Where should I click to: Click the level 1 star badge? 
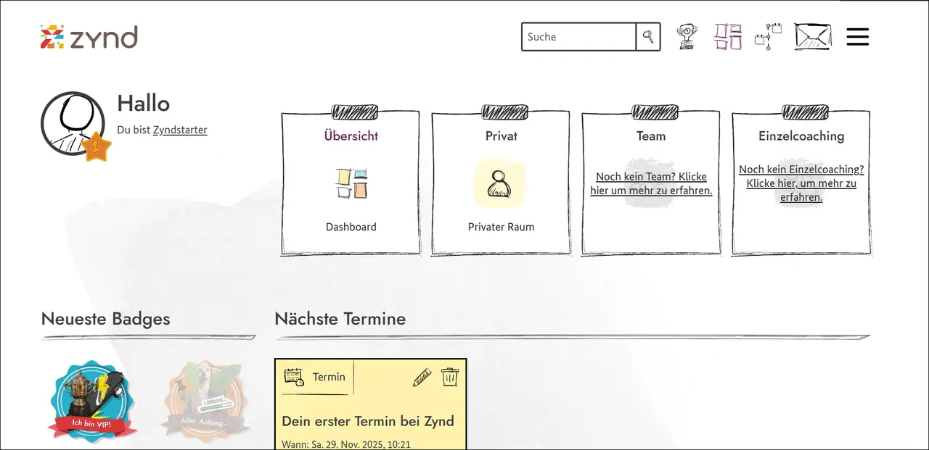pyautogui.click(x=95, y=147)
